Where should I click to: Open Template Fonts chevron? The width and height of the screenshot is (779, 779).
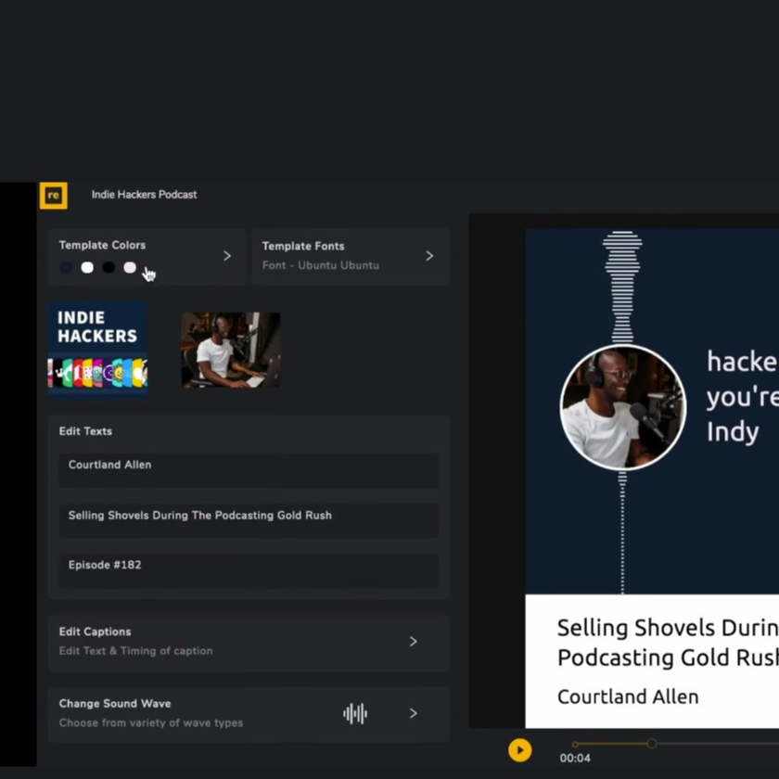[429, 256]
